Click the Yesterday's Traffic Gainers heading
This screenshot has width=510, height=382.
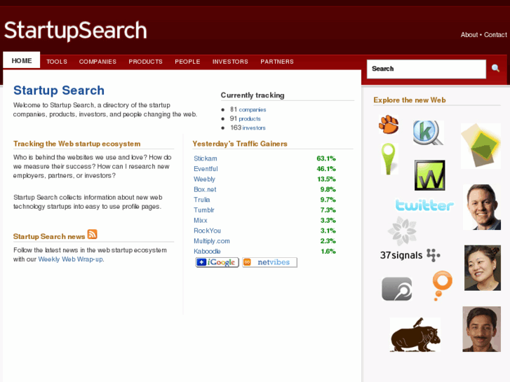(240, 144)
